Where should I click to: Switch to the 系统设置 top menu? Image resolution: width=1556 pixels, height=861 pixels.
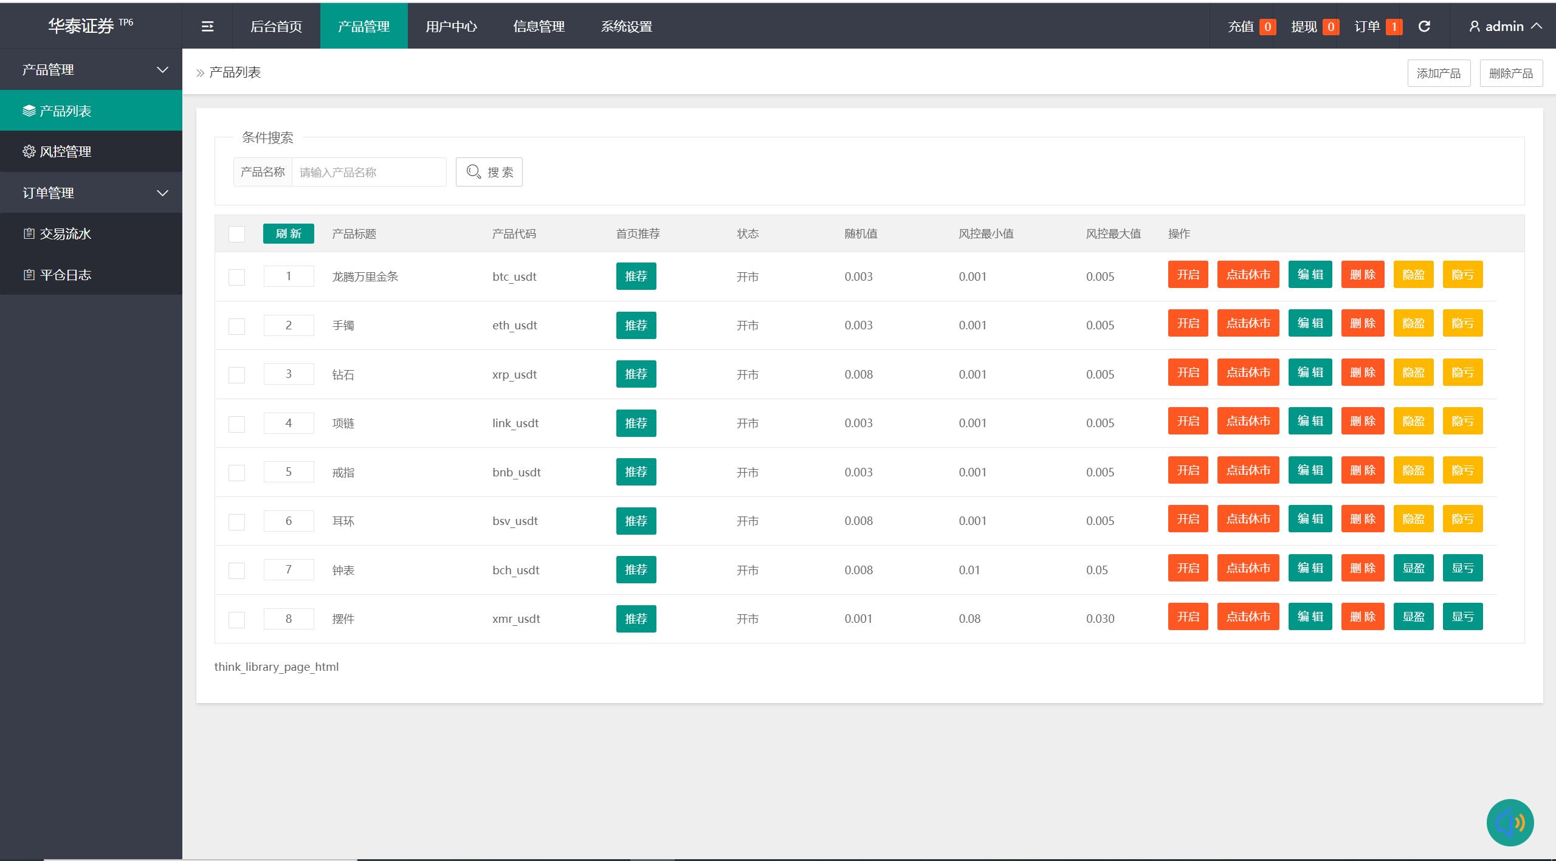point(626,26)
